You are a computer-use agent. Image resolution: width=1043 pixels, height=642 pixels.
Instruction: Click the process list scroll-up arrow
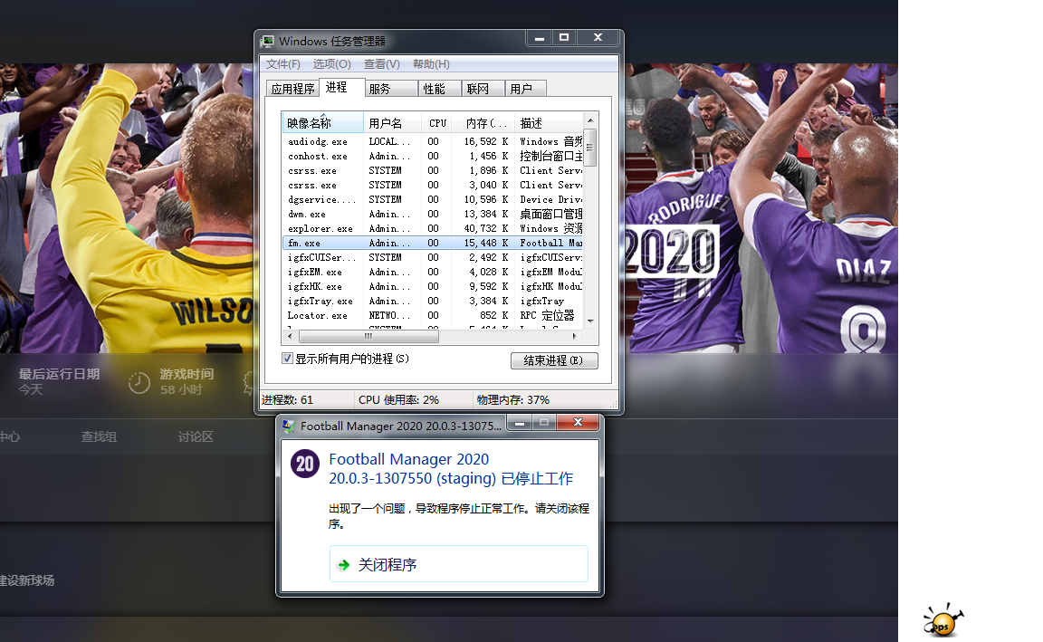pyautogui.click(x=590, y=120)
